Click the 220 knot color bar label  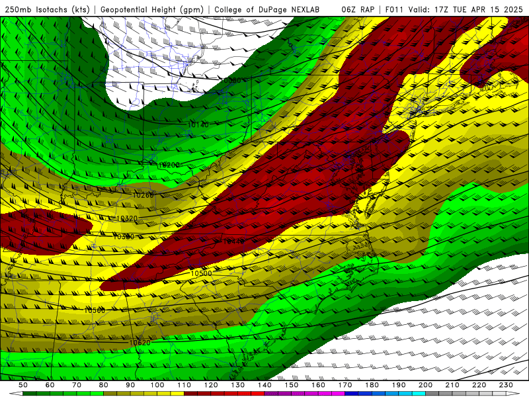(479, 385)
